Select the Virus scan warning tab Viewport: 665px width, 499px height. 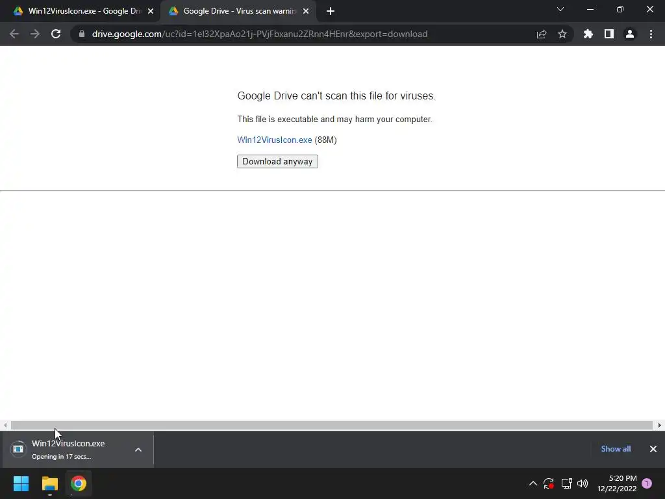click(238, 11)
